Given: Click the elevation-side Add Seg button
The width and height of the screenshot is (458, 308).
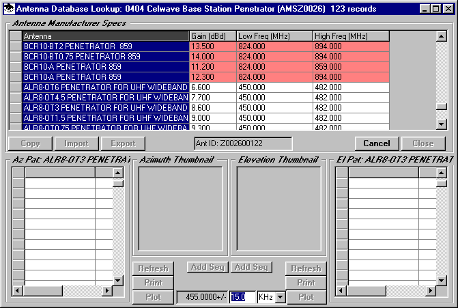Looking at the screenshot, I should tap(251, 267).
